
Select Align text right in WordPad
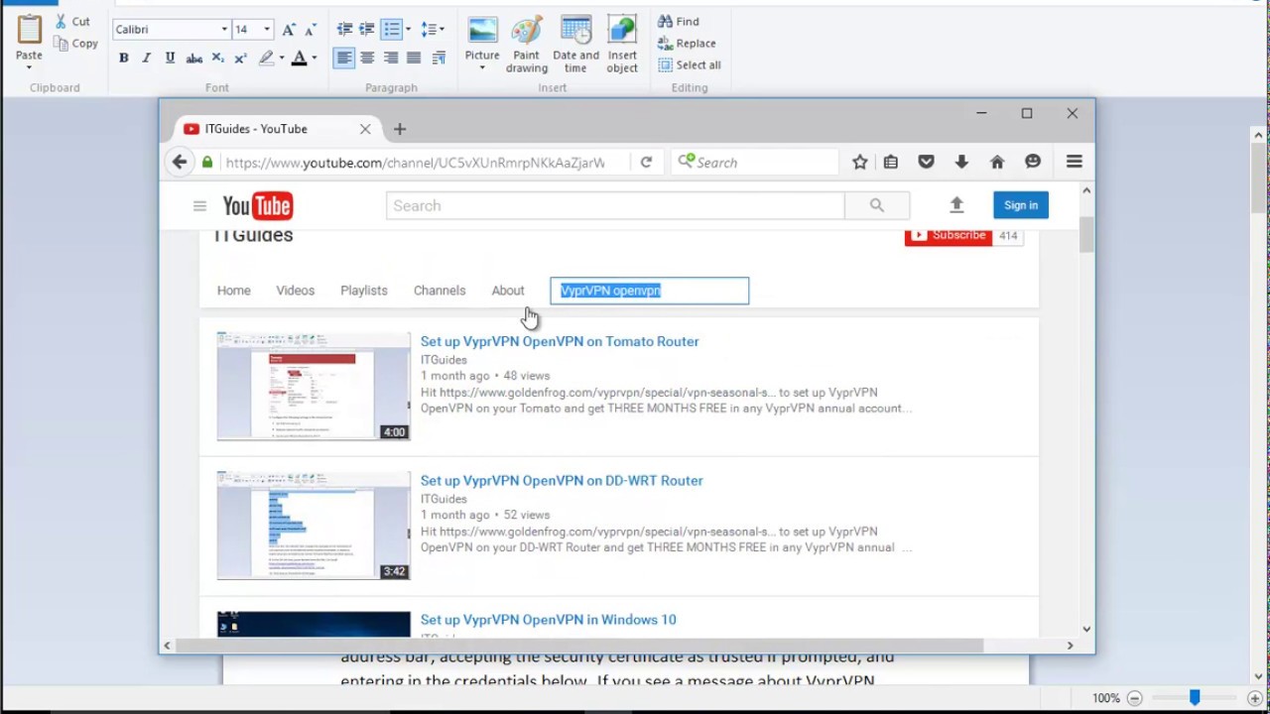tap(391, 59)
